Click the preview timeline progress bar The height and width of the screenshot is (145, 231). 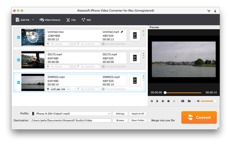tap(183, 93)
